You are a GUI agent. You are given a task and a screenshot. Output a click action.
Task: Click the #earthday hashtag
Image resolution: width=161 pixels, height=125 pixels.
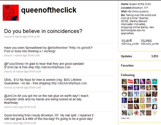11,103
